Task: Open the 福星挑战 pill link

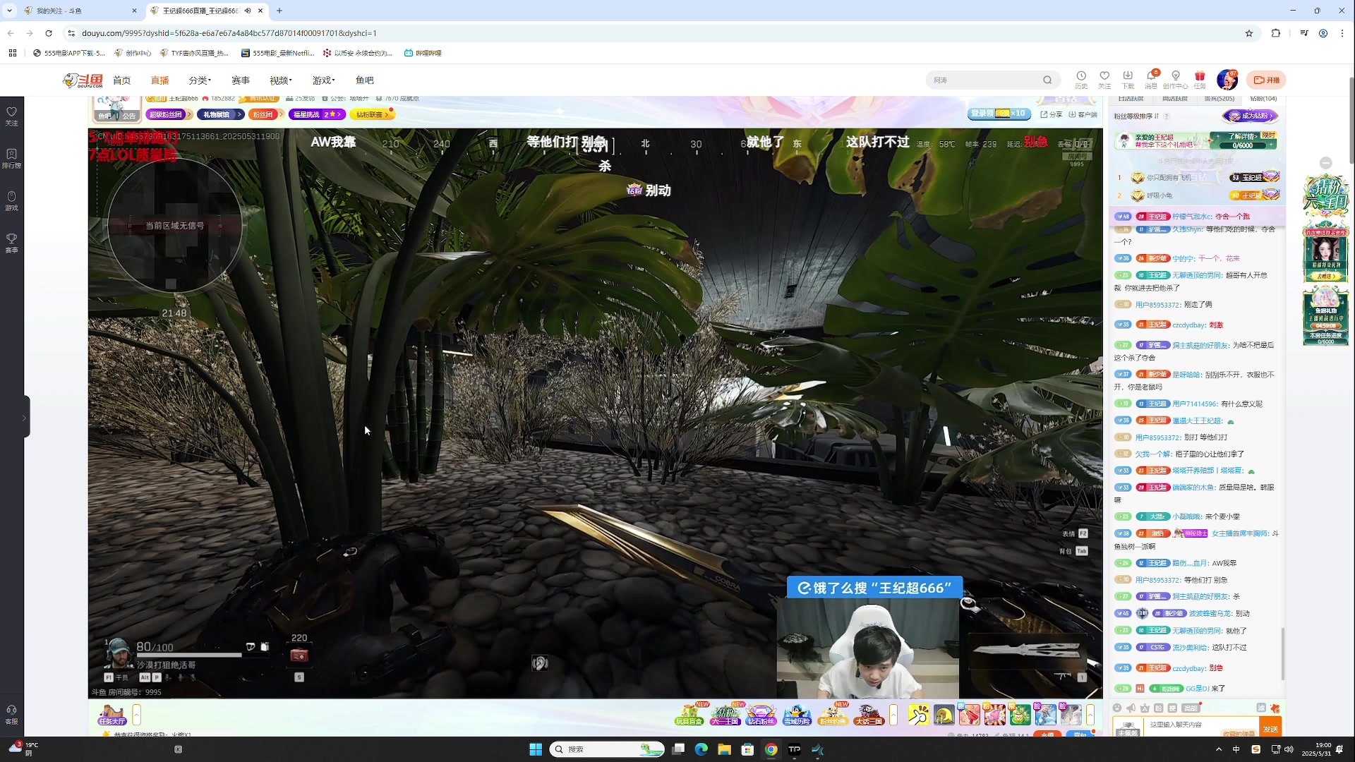Action: 317,114
